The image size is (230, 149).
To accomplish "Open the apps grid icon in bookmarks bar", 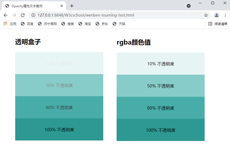I will pyautogui.click(x=5, y=24).
